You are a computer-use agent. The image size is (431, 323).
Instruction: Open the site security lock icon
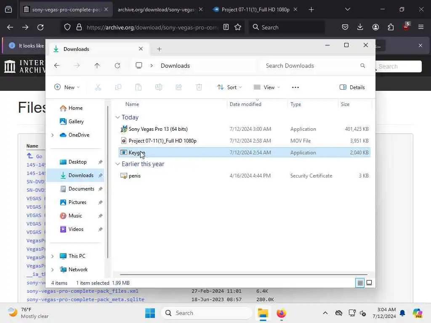79,27
